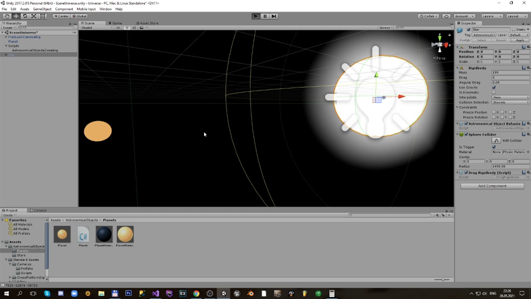Image resolution: width=531 pixels, height=299 pixels.
Task: Select the Scale tool in toolbar
Action: [x=34, y=16]
